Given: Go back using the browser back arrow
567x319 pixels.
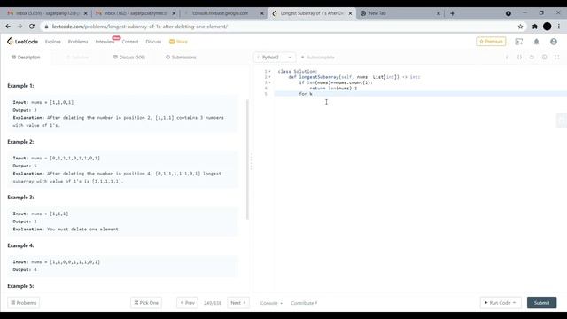Looking at the screenshot, I should click(8, 27).
